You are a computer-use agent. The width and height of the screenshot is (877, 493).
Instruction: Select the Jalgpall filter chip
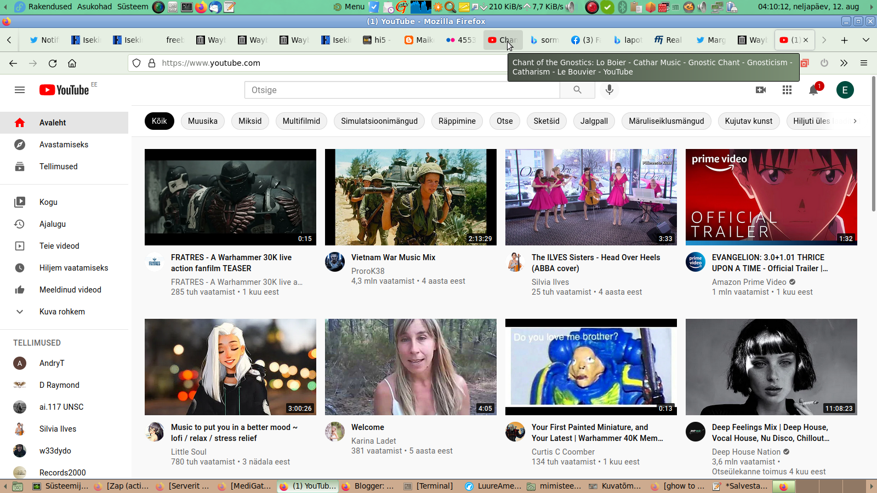(594, 121)
